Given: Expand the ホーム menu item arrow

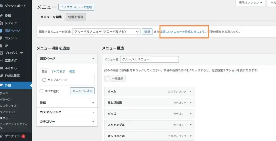Looking at the screenshot, I should tap(191, 92).
